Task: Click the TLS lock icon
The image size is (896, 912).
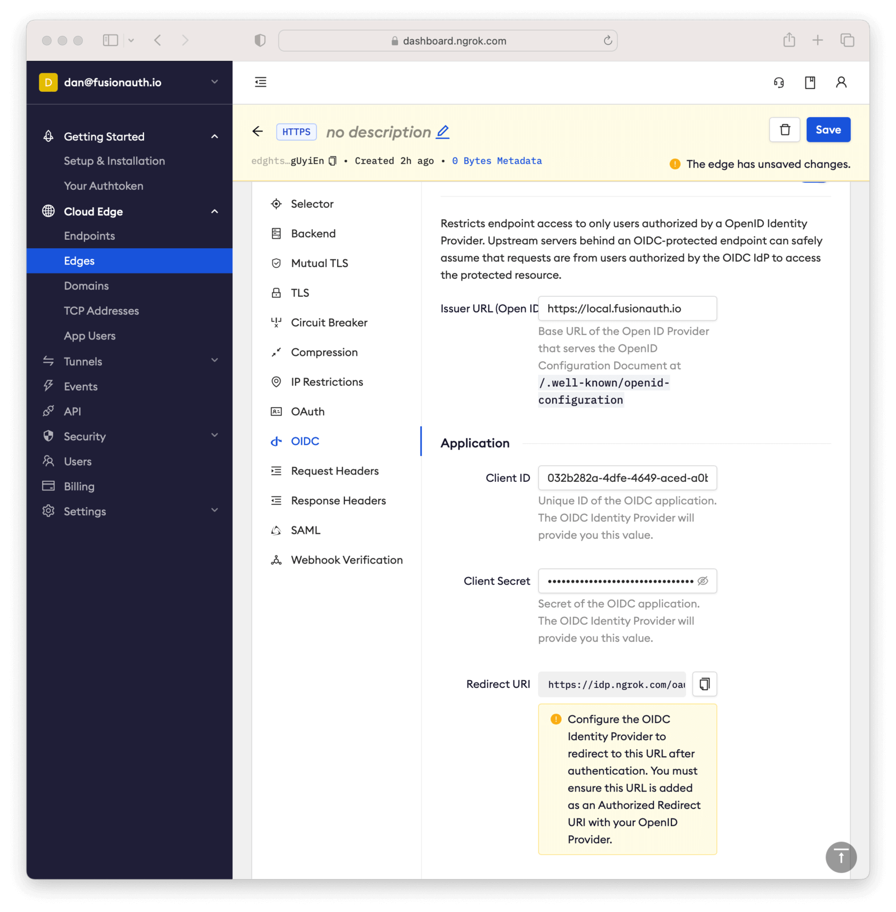Action: pos(276,293)
